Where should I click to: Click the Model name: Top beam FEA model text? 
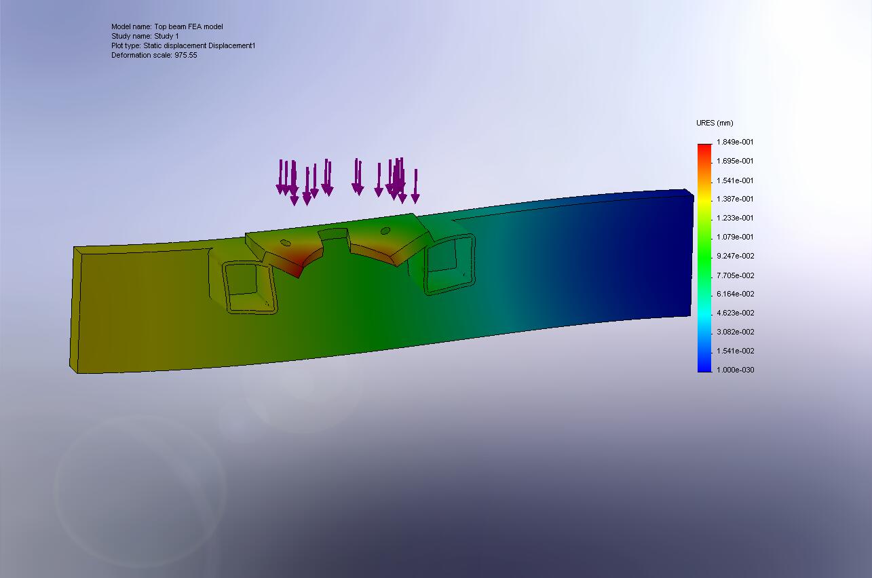coord(166,26)
